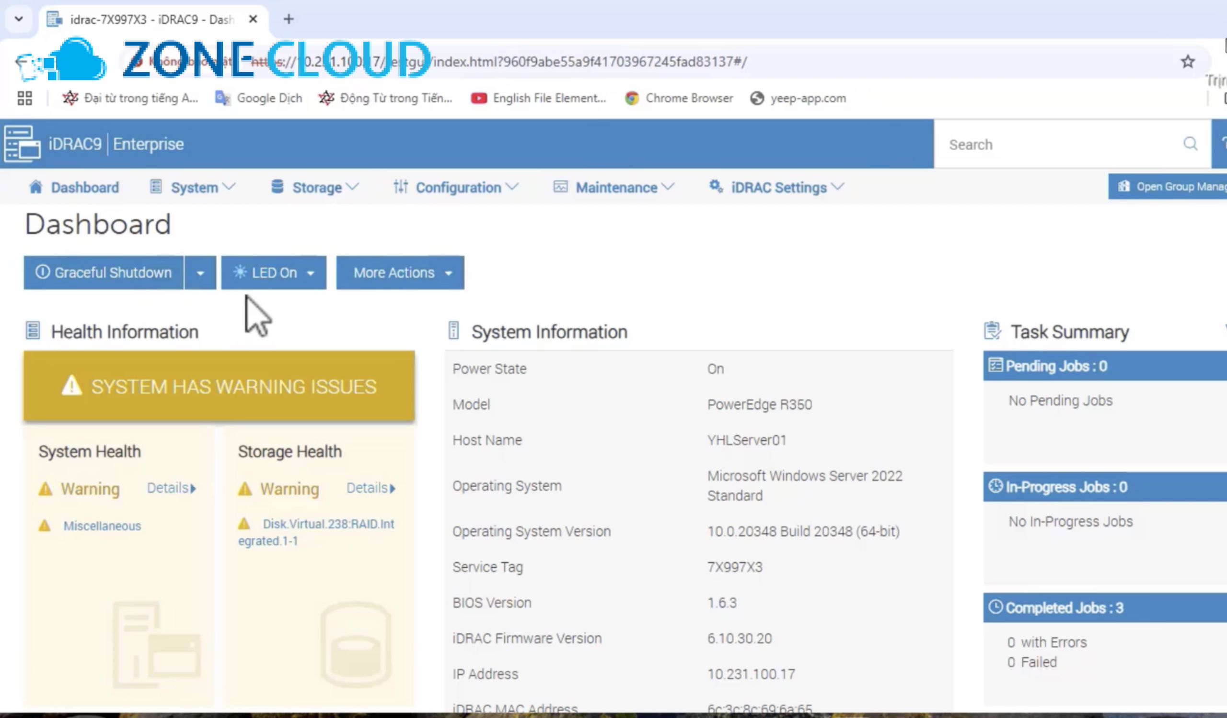Image resolution: width=1227 pixels, height=718 pixels.
Task: Click the YHLServer01 host name value
Action: click(746, 440)
